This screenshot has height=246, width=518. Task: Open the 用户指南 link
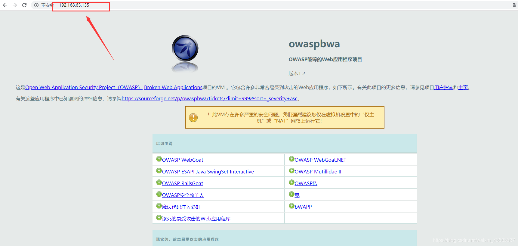444,88
